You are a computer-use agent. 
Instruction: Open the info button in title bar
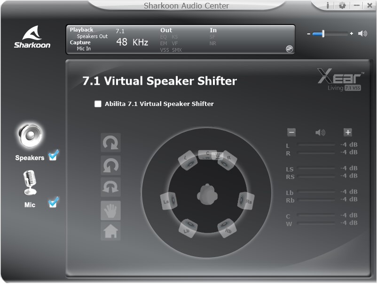click(x=328, y=5)
